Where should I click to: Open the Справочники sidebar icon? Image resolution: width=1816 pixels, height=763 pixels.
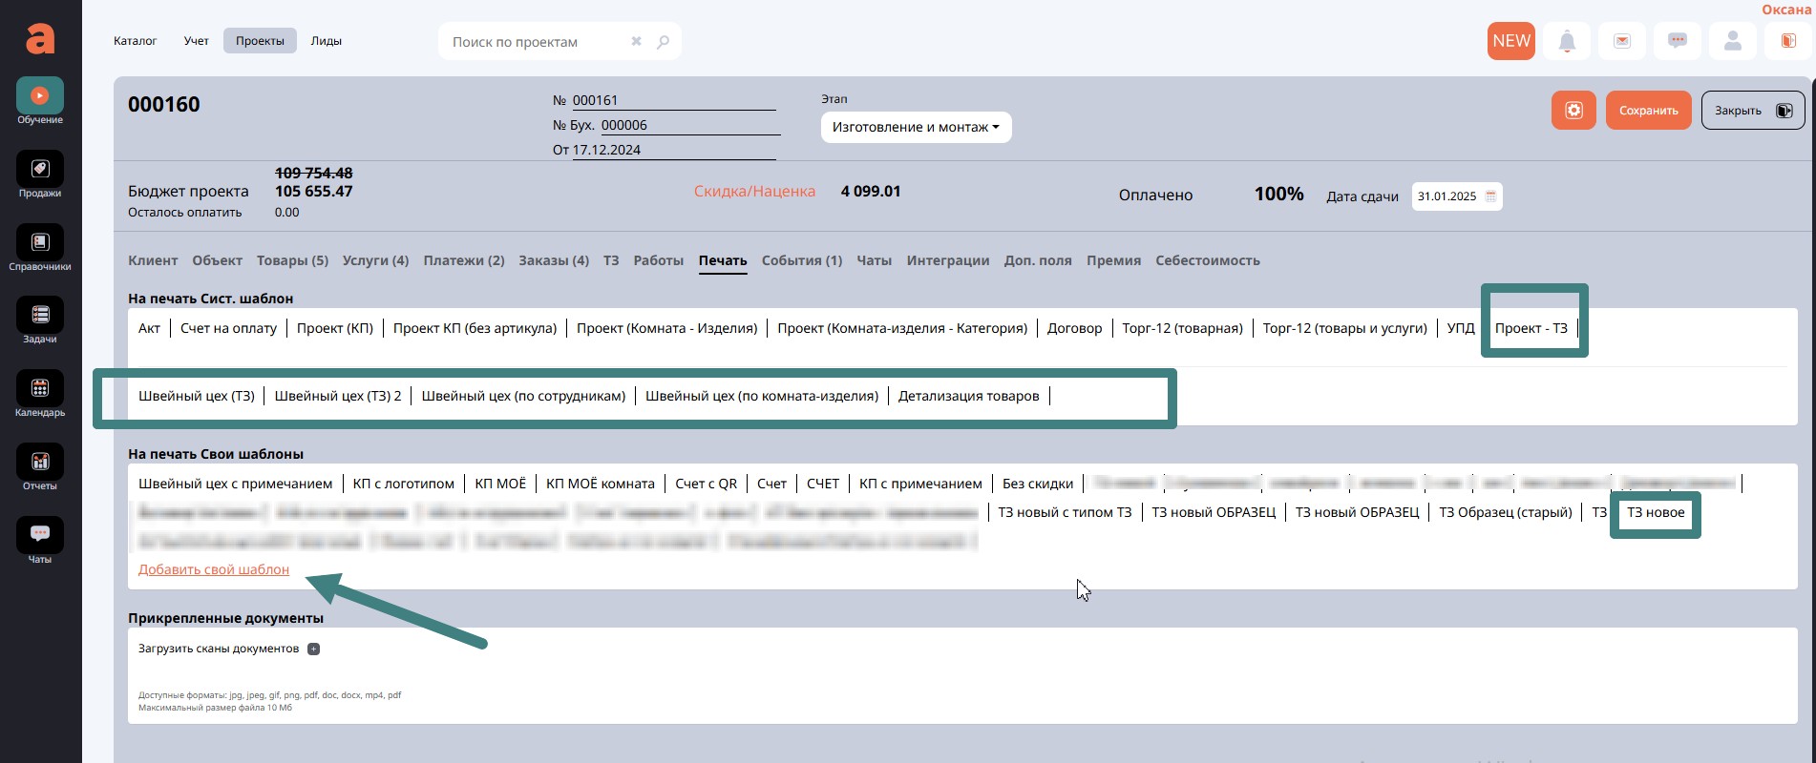click(39, 243)
